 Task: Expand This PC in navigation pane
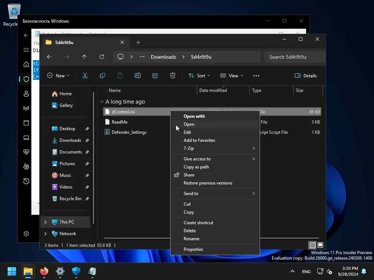click(x=45, y=222)
